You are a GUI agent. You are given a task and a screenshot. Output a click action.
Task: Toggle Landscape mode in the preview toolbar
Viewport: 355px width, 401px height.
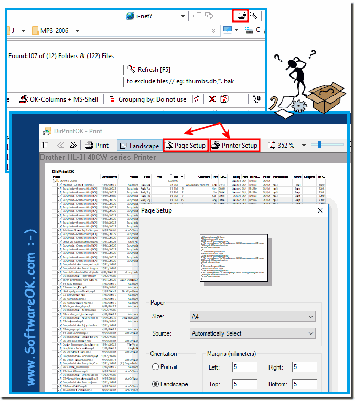pyautogui.click(x=139, y=146)
